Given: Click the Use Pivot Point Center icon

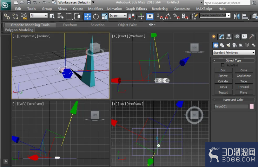Looking at the screenshot, I should tap(132, 17).
